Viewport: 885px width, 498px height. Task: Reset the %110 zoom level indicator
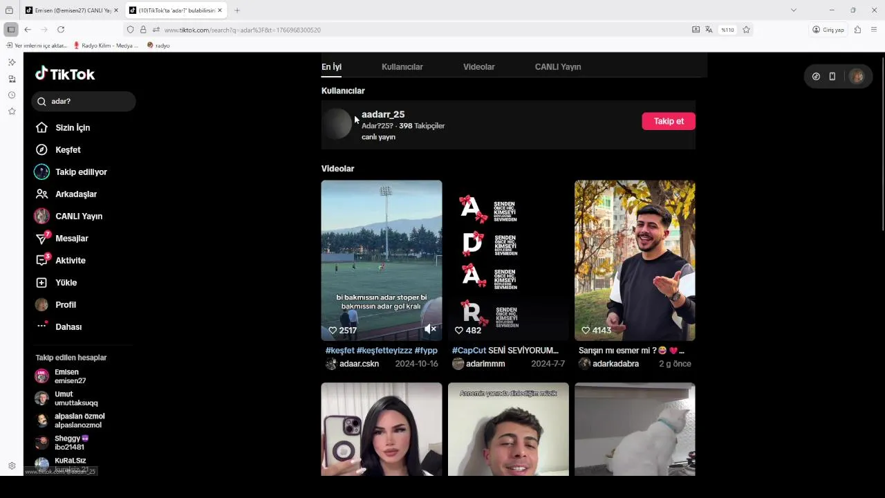click(x=727, y=30)
